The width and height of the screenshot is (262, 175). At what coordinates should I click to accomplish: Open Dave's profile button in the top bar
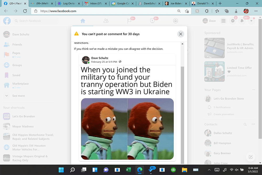(209, 21)
